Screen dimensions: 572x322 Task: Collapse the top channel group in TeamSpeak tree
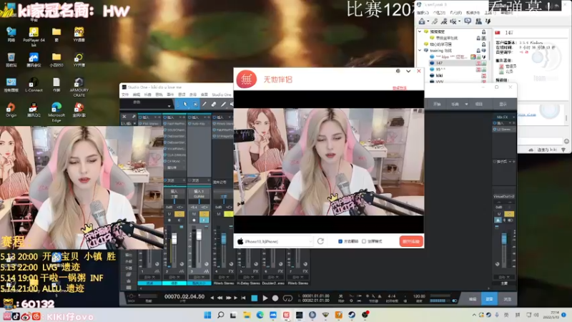420,31
